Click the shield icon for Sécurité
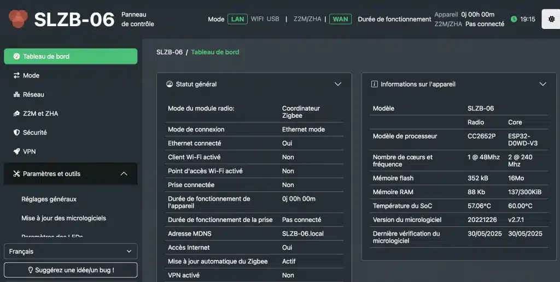The image size is (560, 282). tap(16, 133)
